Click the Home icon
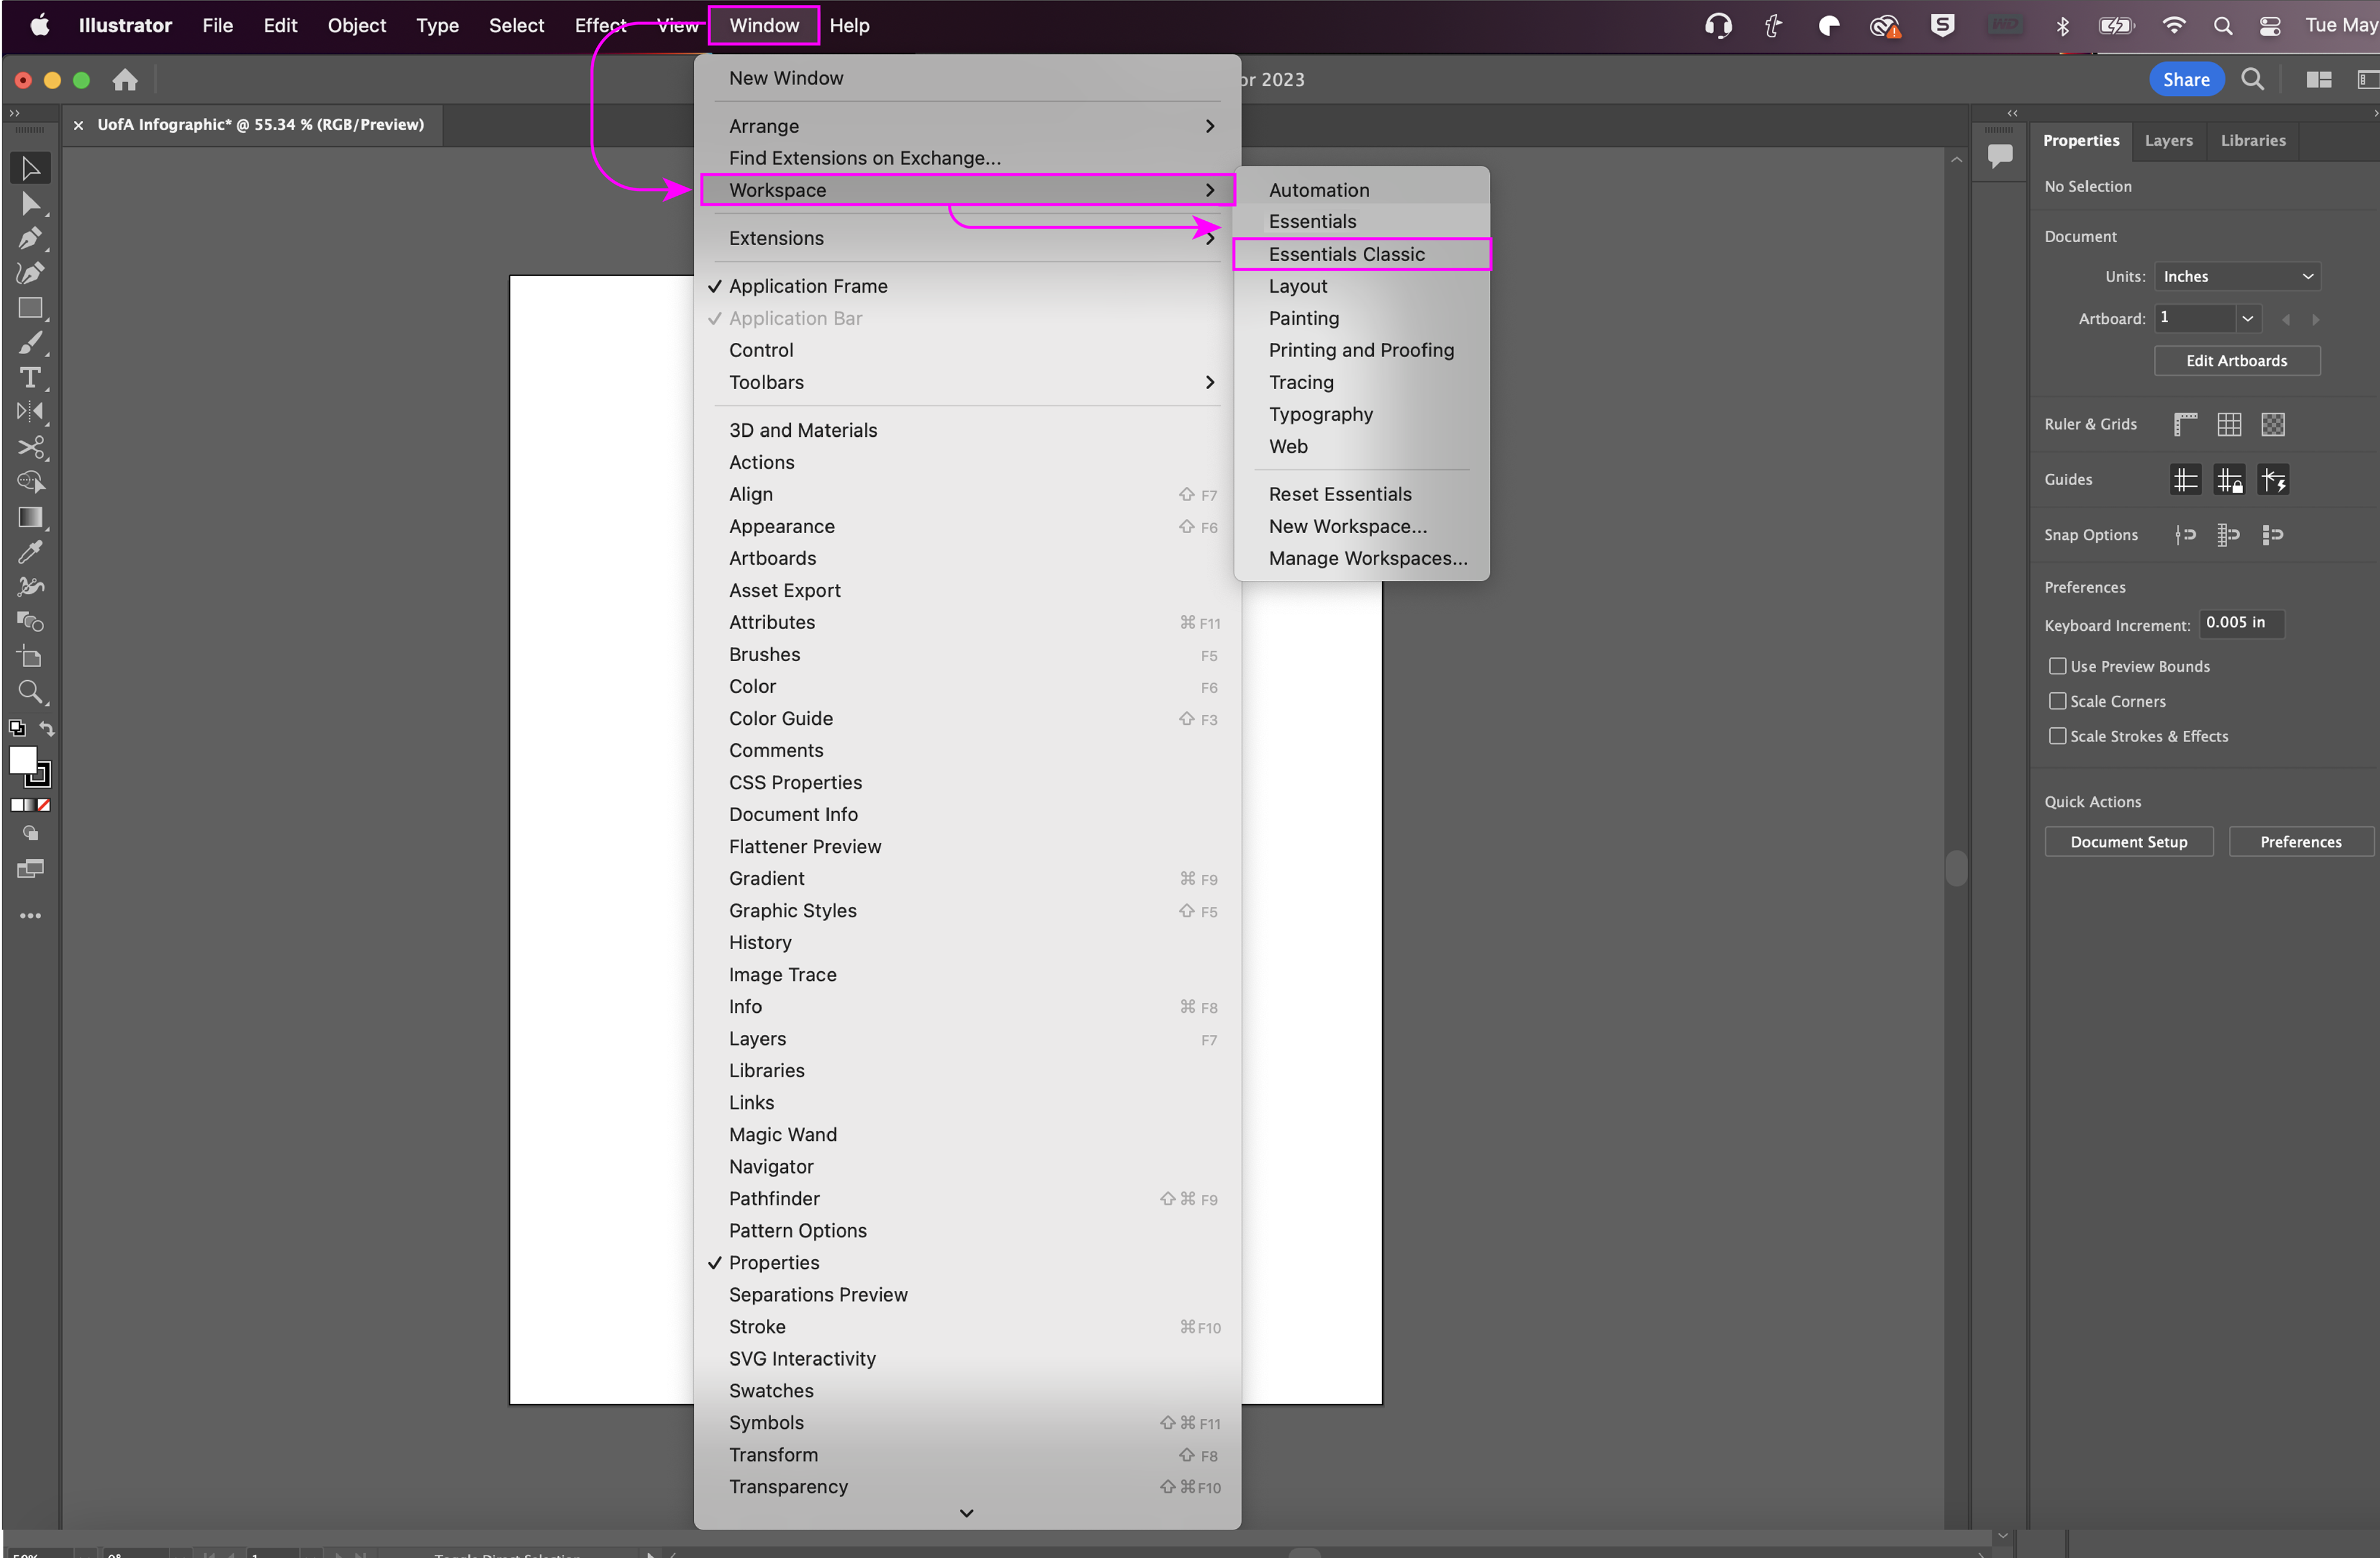The height and width of the screenshot is (1558, 2380). pyautogui.click(x=125, y=80)
